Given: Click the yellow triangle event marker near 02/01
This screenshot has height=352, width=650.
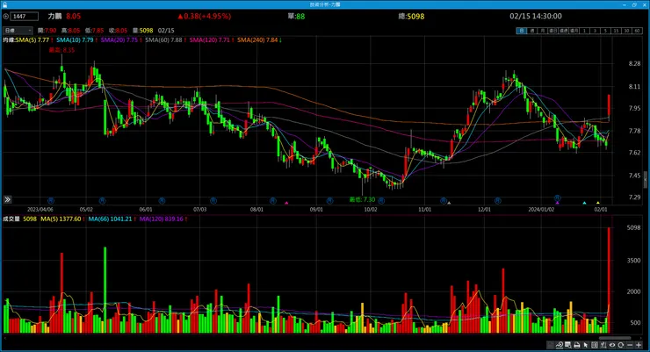Looking at the screenshot, I should click(x=598, y=203).
